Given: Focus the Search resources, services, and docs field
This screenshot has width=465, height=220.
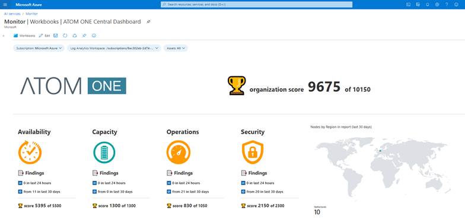Looking at the screenshot, I should [x=256, y=5].
